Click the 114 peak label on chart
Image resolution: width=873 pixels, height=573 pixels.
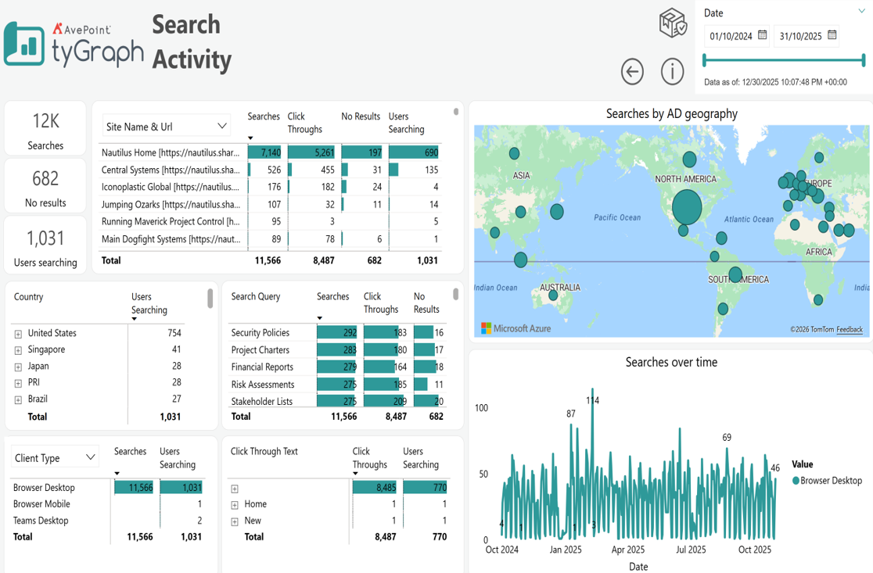(x=592, y=400)
